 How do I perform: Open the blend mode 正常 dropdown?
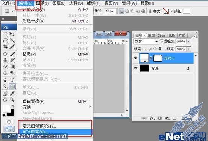point(146,42)
